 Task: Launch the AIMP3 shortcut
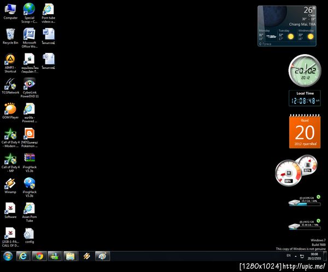click(10, 63)
